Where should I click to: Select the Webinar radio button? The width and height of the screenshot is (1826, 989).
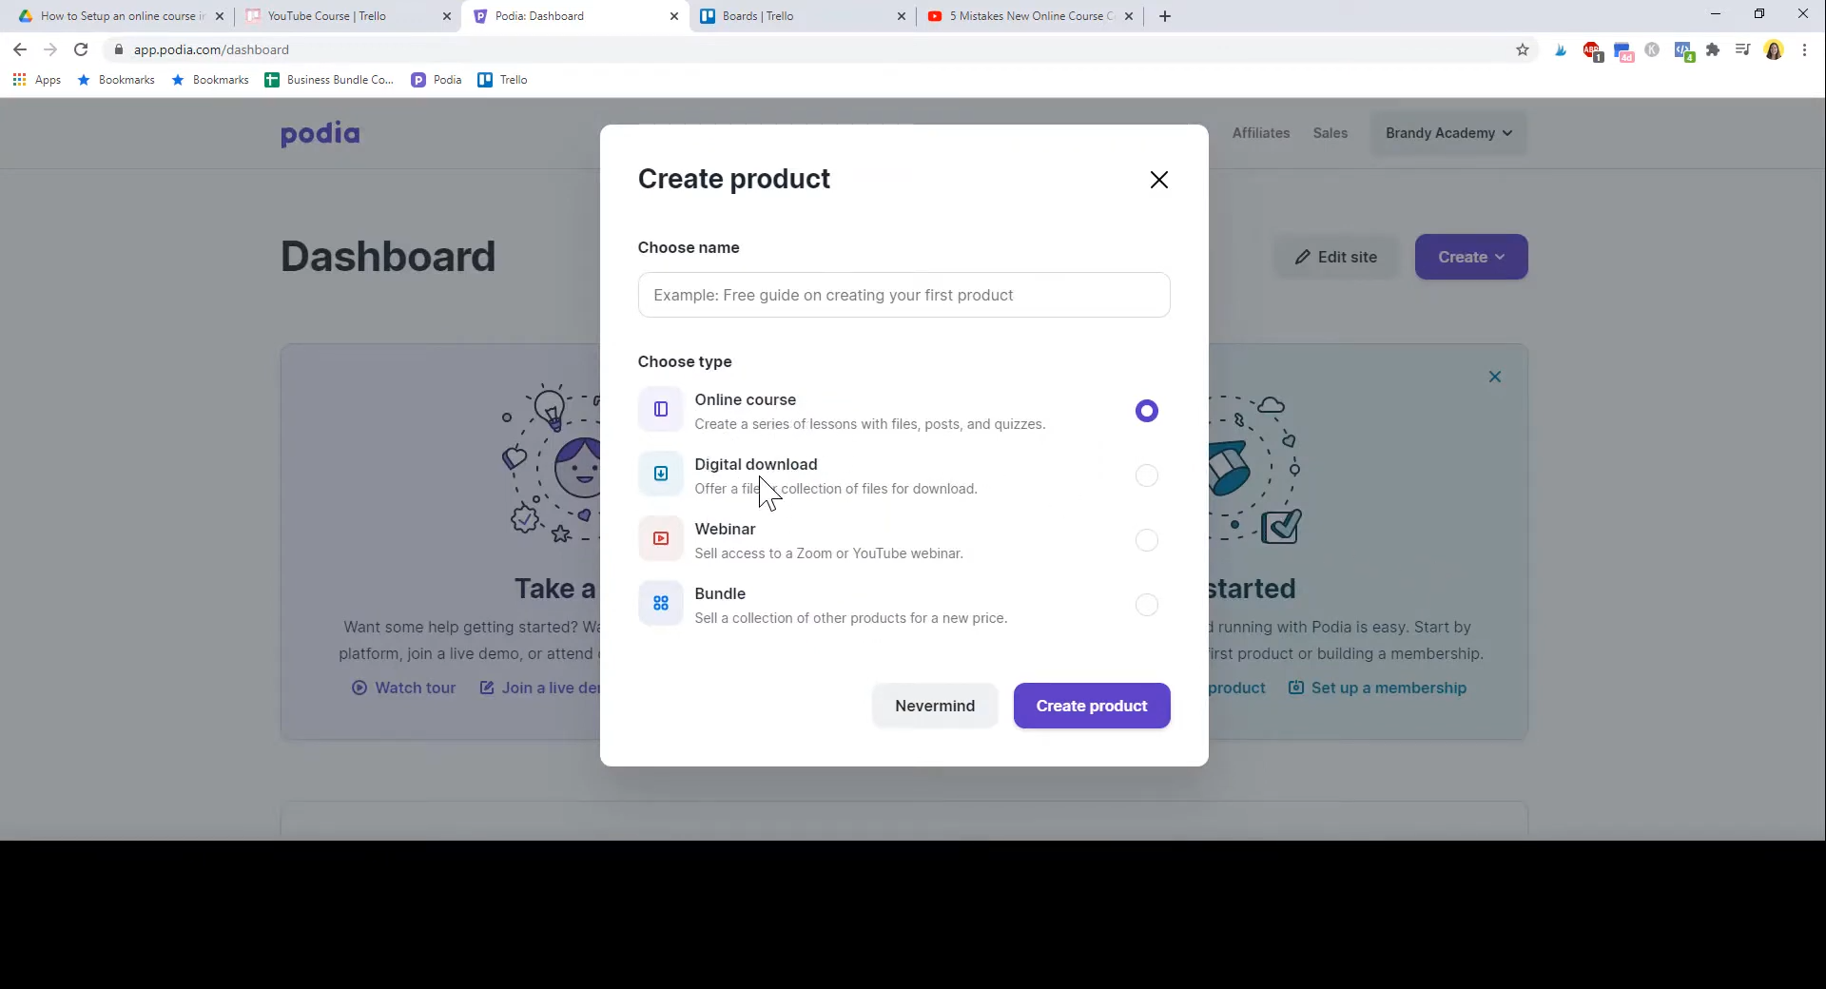tap(1147, 540)
